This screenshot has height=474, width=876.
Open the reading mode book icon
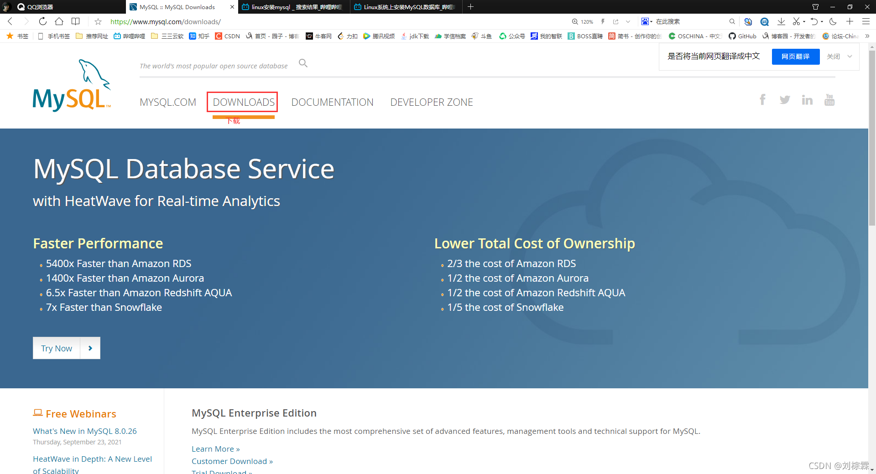[76, 21]
